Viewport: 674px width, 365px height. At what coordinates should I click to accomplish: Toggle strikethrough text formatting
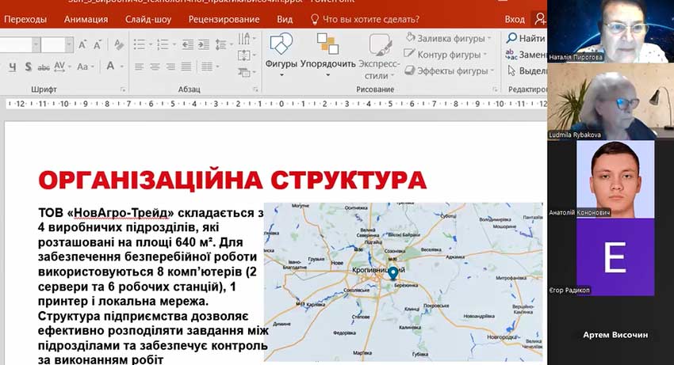tap(44, 67)
